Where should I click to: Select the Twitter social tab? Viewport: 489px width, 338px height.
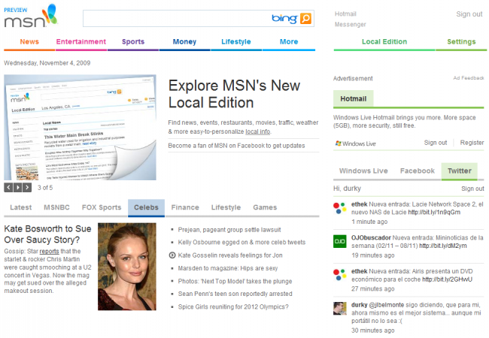460,171
